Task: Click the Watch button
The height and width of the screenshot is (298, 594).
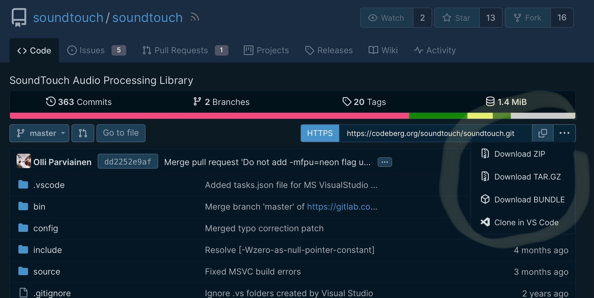Action: (387, 18)
